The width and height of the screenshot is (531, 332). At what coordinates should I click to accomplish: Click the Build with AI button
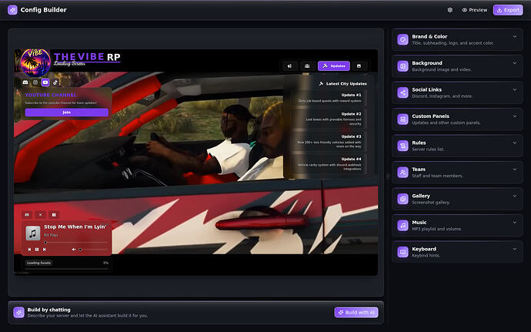click(x=356, y=312)
